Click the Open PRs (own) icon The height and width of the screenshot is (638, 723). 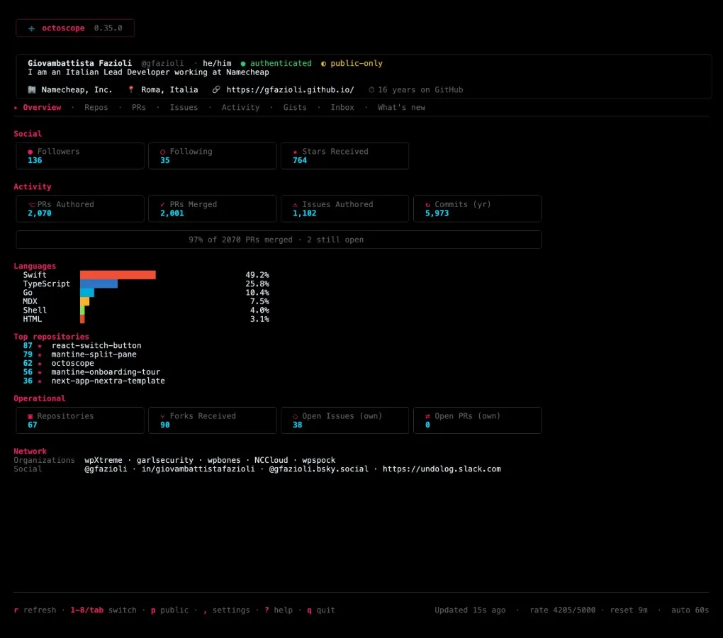[x=427, y=416]
